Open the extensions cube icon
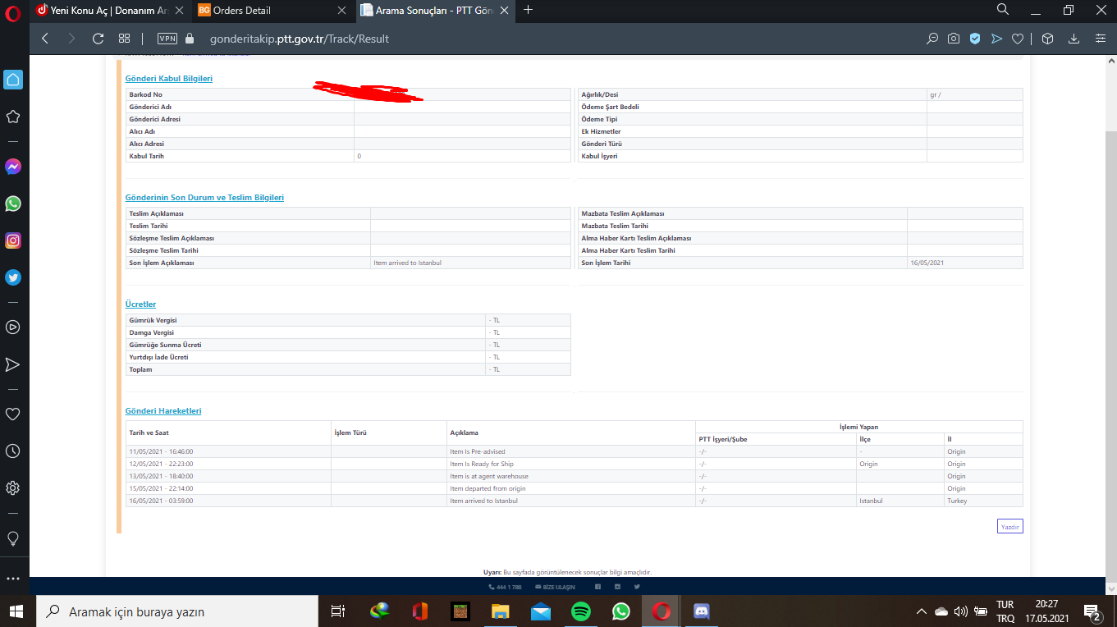 pyautogui.click(x=1047, y=39)
